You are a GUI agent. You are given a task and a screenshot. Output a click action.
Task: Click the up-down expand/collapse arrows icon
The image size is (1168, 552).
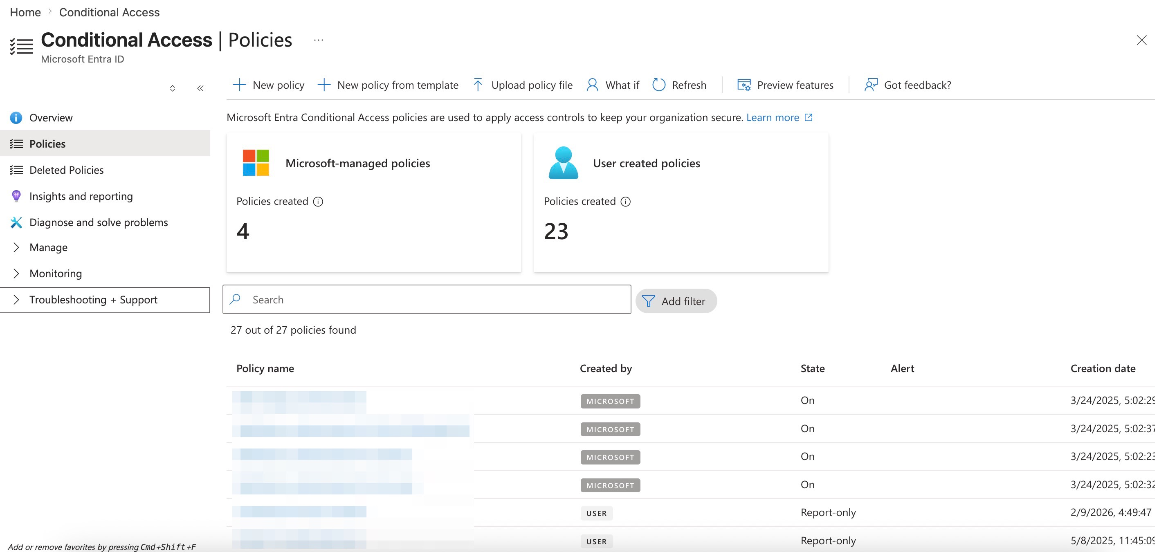tap(172, 88)
